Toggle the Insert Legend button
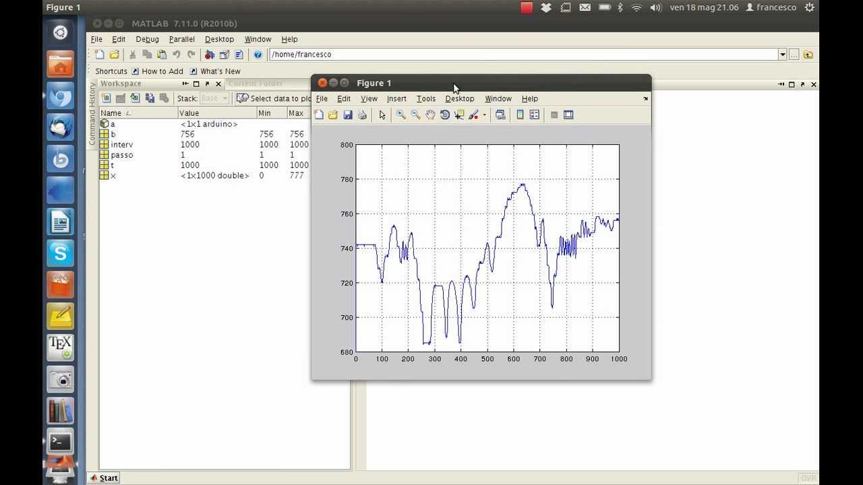The width and height of the screenshot is (863, 485). [535, 115]
